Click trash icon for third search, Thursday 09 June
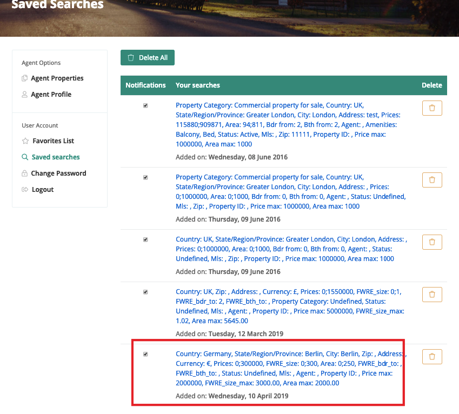The image size is (459, 414). click(431, 242)
